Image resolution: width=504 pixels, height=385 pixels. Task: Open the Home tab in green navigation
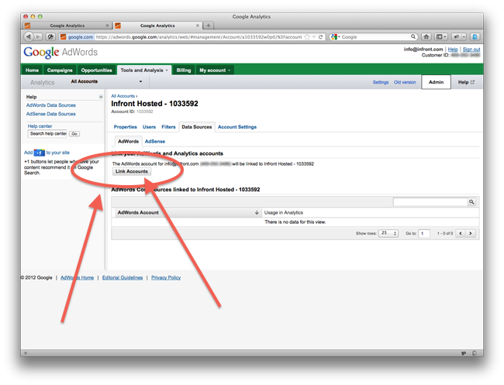pyautogui.click(x=32, y=70)
